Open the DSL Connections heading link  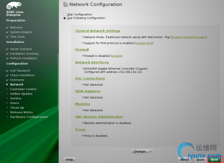[90, 78]
